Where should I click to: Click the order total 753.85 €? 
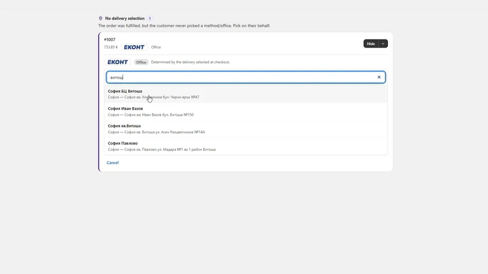[x=111, y=47]
